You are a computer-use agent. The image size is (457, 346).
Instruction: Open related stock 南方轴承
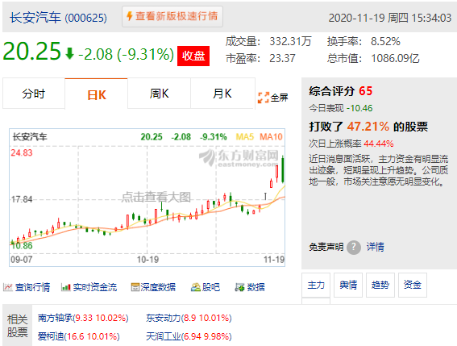[x=83, y=318]
